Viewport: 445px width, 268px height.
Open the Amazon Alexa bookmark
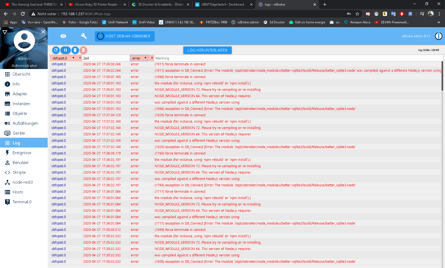pos(357,22)
